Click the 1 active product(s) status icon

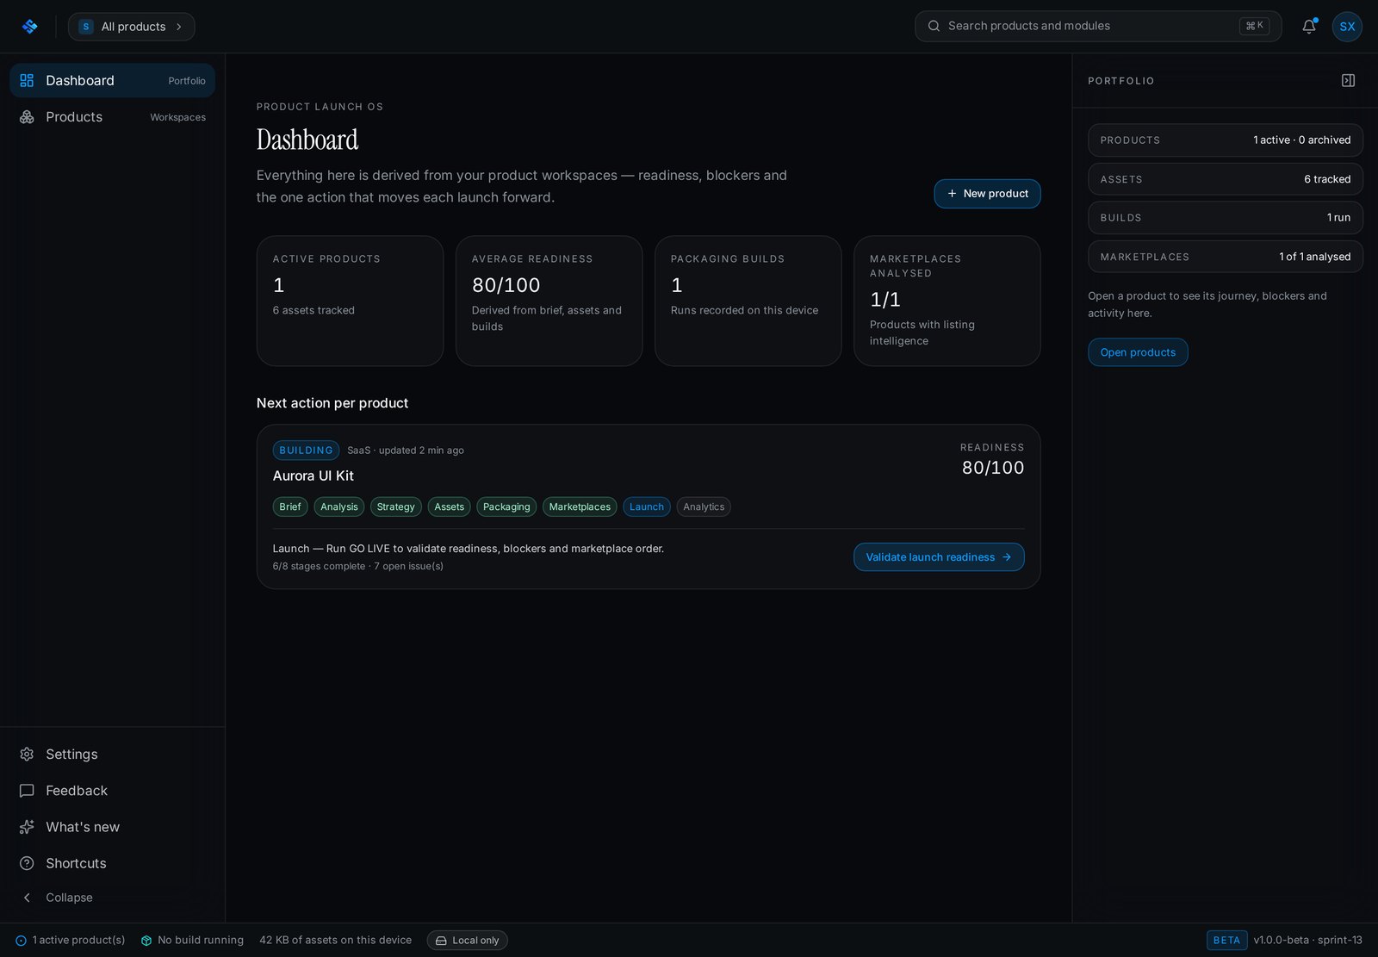pos(21,941)
